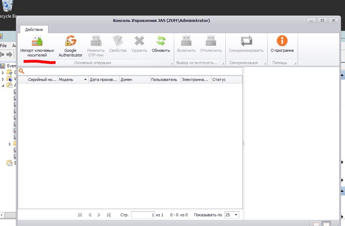Open О программе about info
The image size is (345, 226).
282,45
